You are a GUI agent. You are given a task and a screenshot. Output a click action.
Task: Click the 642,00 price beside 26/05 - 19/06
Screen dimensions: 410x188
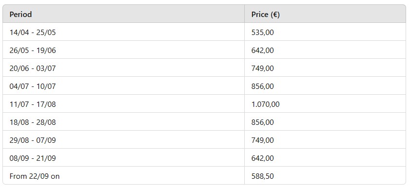[262, 50]
